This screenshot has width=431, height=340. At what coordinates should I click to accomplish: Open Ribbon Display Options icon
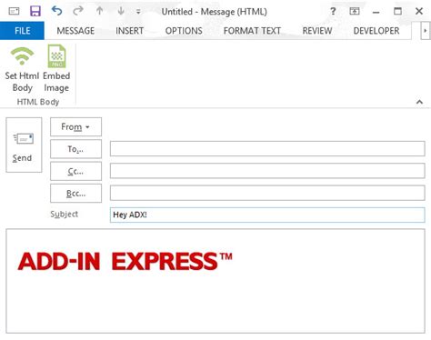point(355,11)
